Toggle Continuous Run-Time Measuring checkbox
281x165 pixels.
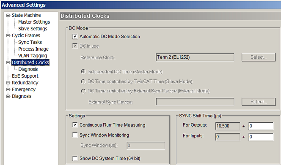75,125
